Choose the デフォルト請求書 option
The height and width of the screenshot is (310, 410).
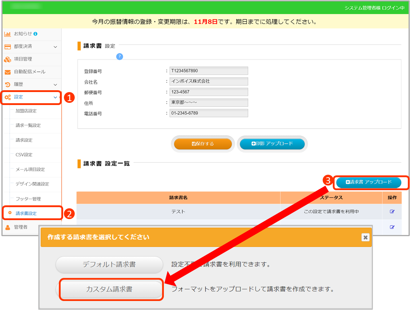tap(109, 265)
